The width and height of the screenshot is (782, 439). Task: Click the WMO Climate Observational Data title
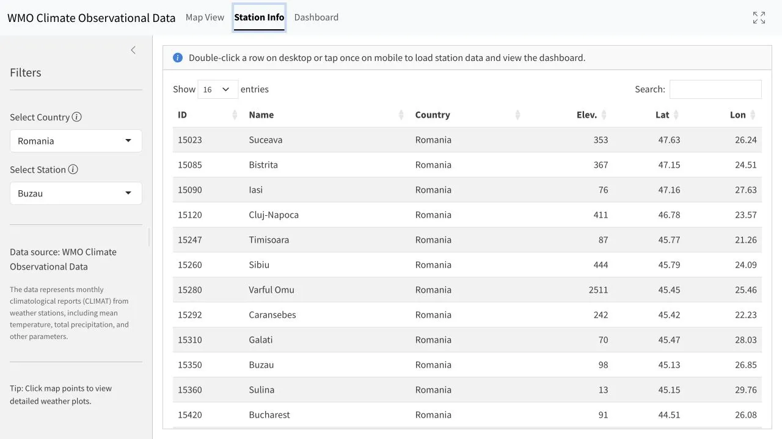(92, 18)
